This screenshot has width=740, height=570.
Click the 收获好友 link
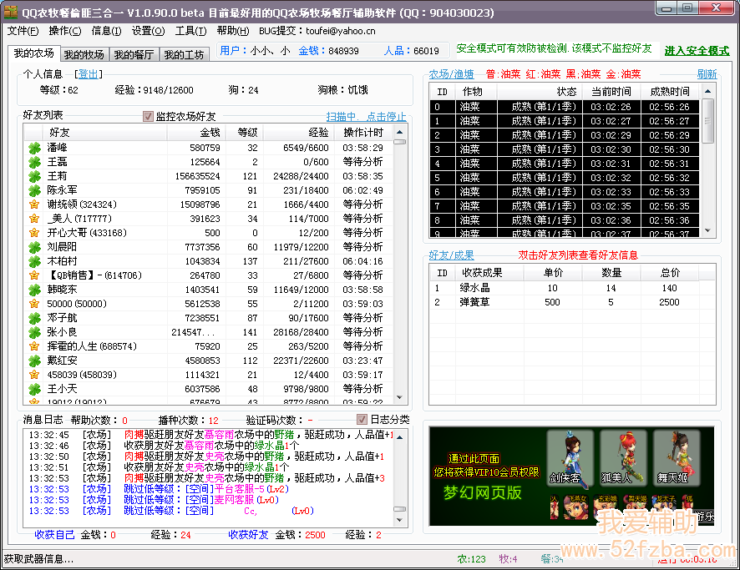coord(248,535)
